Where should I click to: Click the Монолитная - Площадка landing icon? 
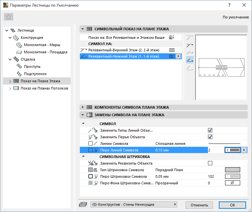[x=19, y=52]
